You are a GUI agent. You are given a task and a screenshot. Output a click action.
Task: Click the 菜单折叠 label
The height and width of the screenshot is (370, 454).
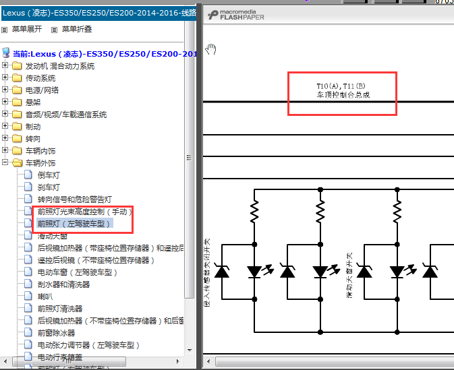pos(77,29)
